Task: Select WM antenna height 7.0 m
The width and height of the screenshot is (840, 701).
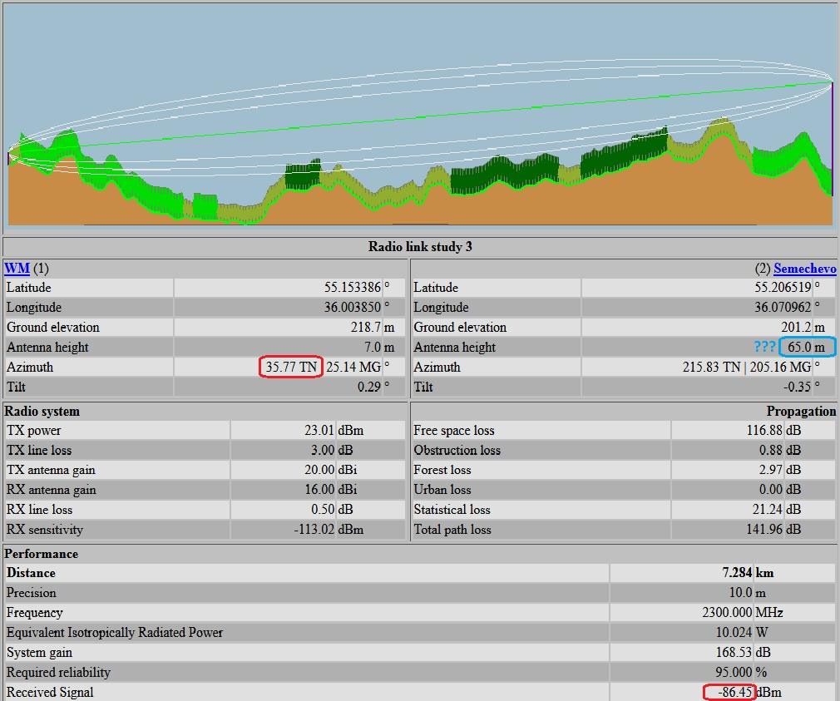Action: tap(379, 347)
